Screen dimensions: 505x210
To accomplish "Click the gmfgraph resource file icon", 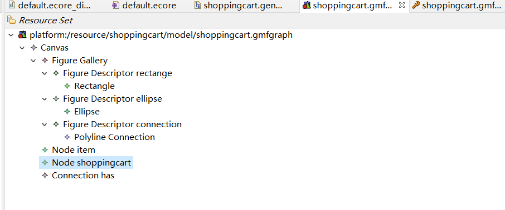I will 22,34.
